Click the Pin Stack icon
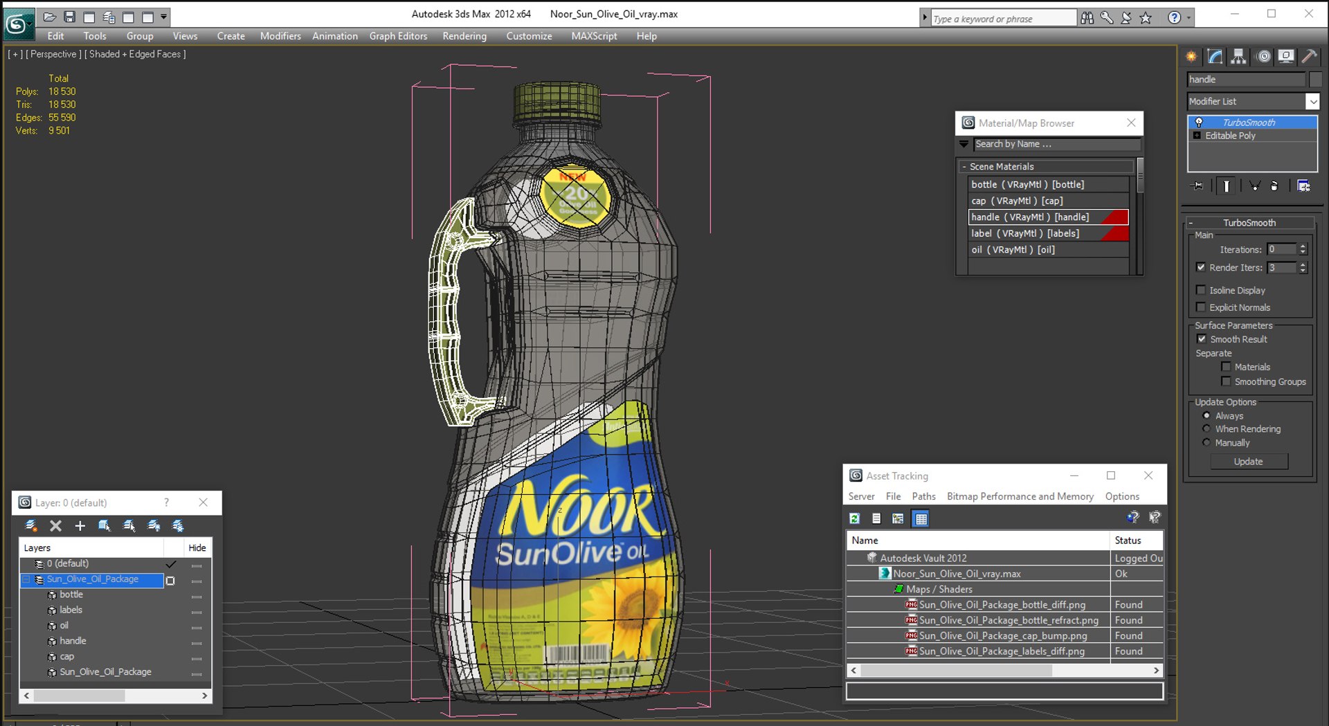1329x726 pixels. coord(1197,185)
